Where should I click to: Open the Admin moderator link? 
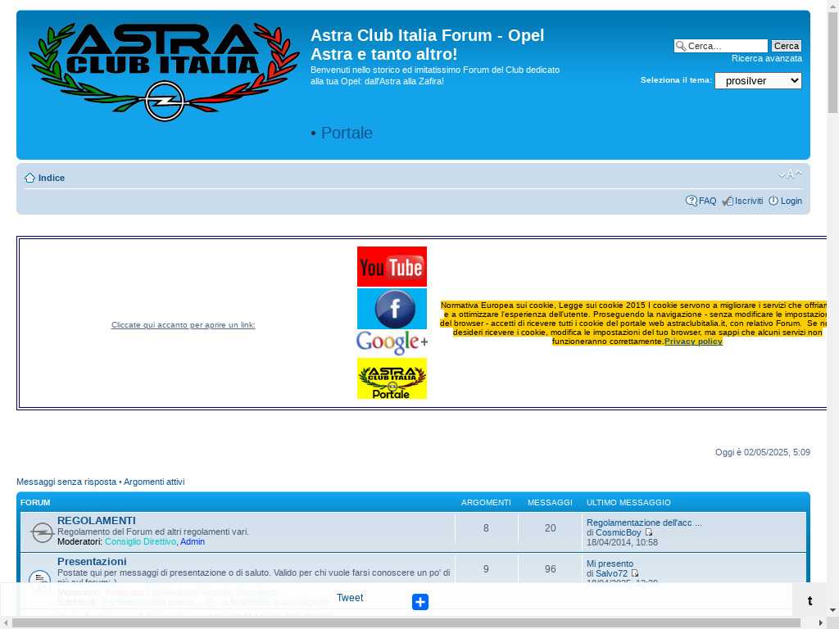193,542
